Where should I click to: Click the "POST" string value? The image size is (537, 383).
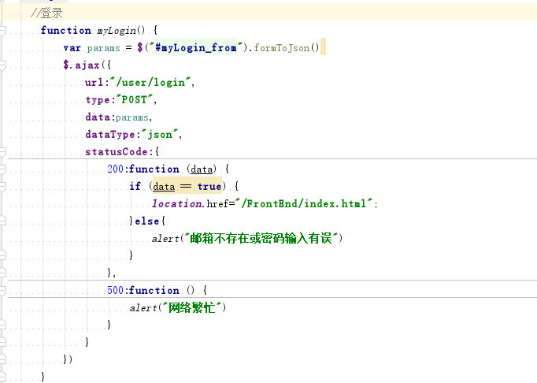point(134,99)
